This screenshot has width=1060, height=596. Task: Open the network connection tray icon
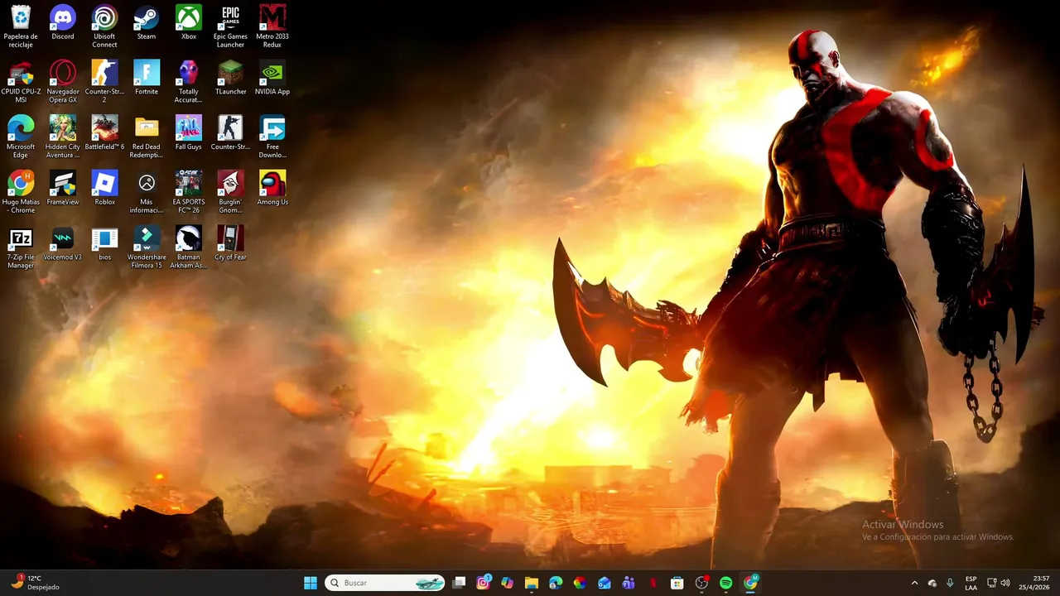(x=992, y=583)
